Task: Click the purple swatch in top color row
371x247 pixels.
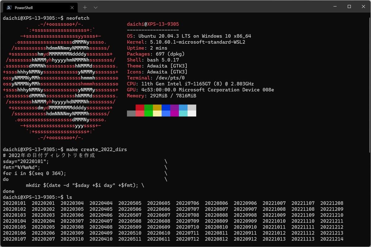Action: pyautogui.click(x=174, y=107)
